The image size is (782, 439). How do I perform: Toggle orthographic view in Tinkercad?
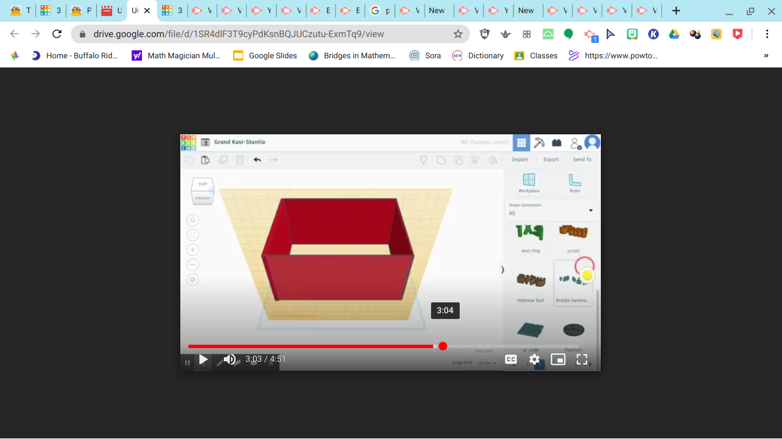coord(193,280)
